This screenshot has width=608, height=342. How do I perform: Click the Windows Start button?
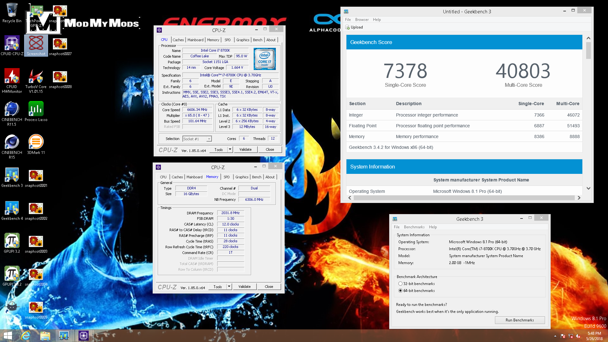(8, 336)
